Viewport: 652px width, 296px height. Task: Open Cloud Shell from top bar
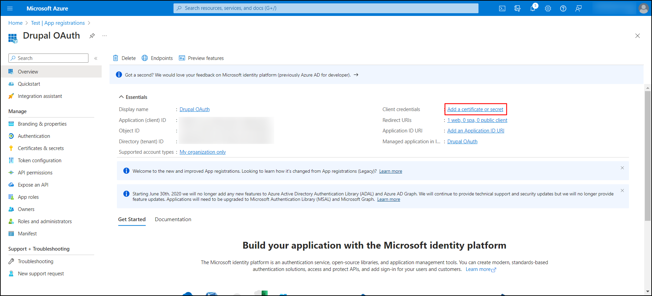(502, 8)
